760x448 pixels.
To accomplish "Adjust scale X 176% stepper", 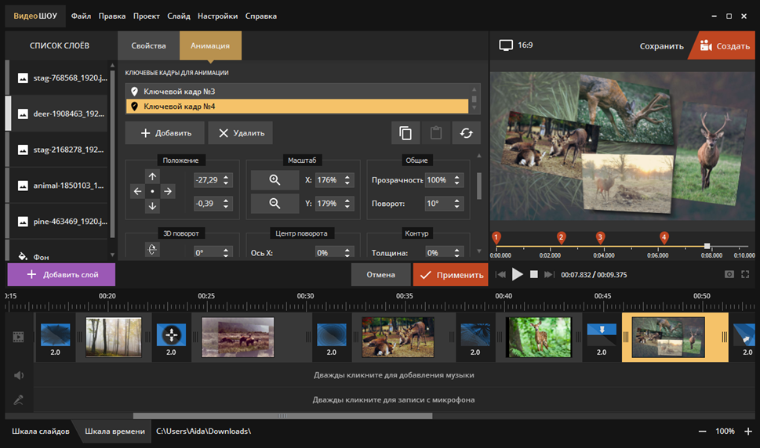I will pyautogui.click(x=347, y=180).
